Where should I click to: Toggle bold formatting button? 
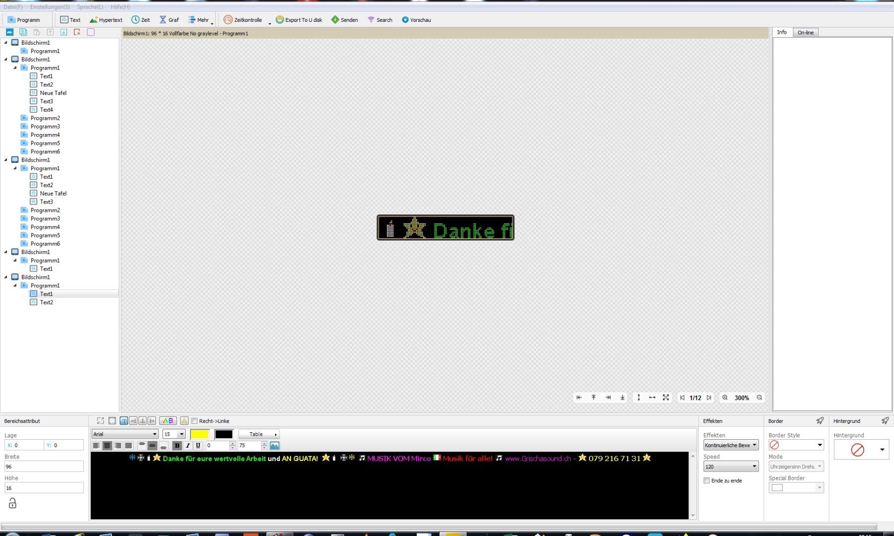point(177,446)
